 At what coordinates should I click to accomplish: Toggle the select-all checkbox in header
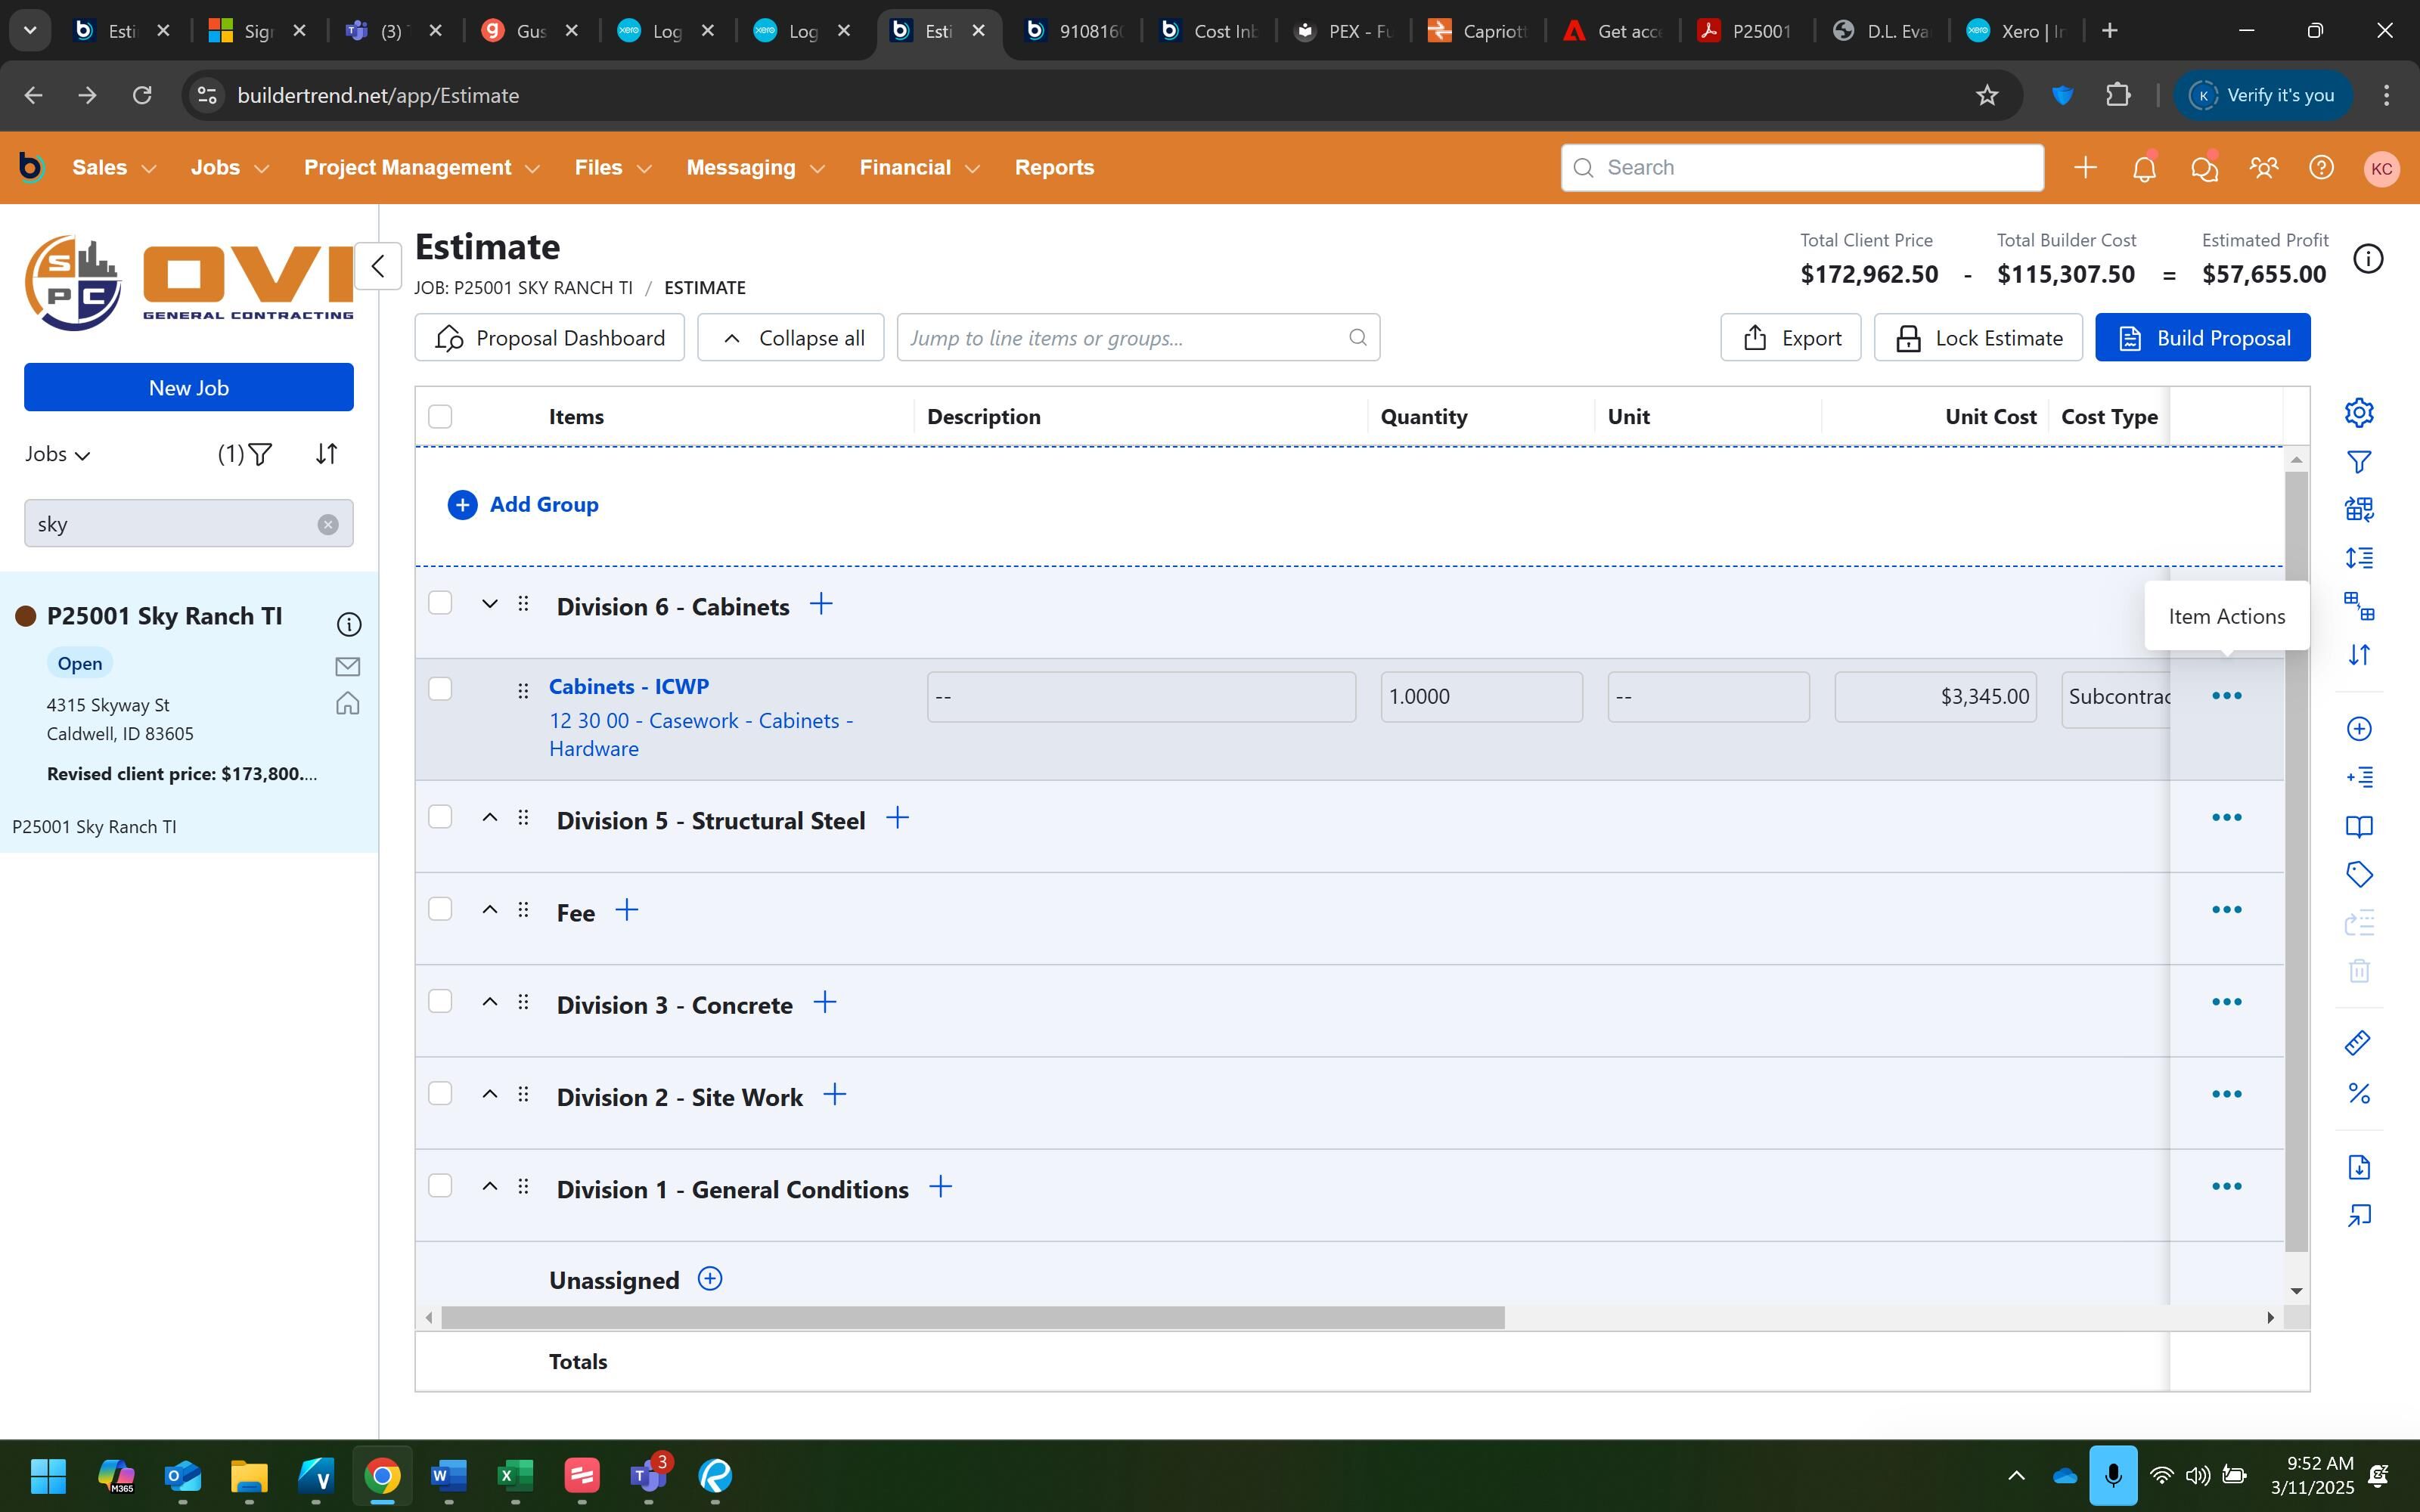point(440,416)
